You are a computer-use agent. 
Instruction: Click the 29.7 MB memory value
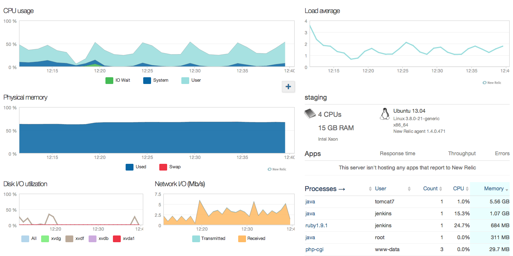tap(499, 249)
